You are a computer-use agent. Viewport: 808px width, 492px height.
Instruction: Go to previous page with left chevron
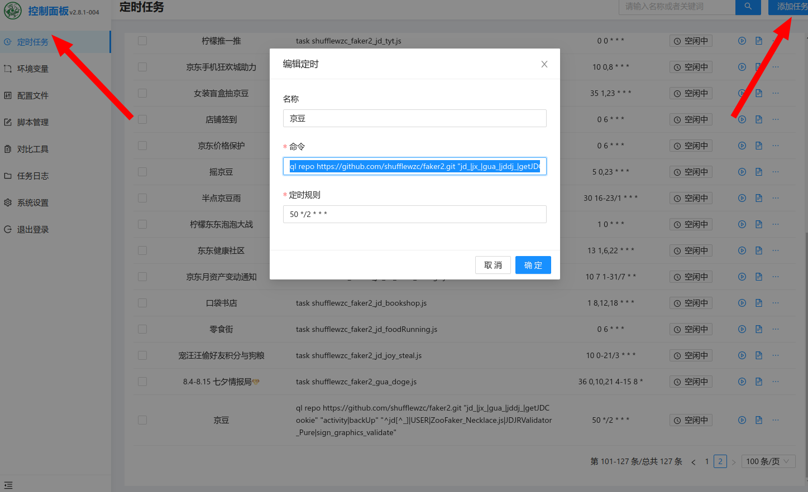pyautogui.click(x=694, y=462)
